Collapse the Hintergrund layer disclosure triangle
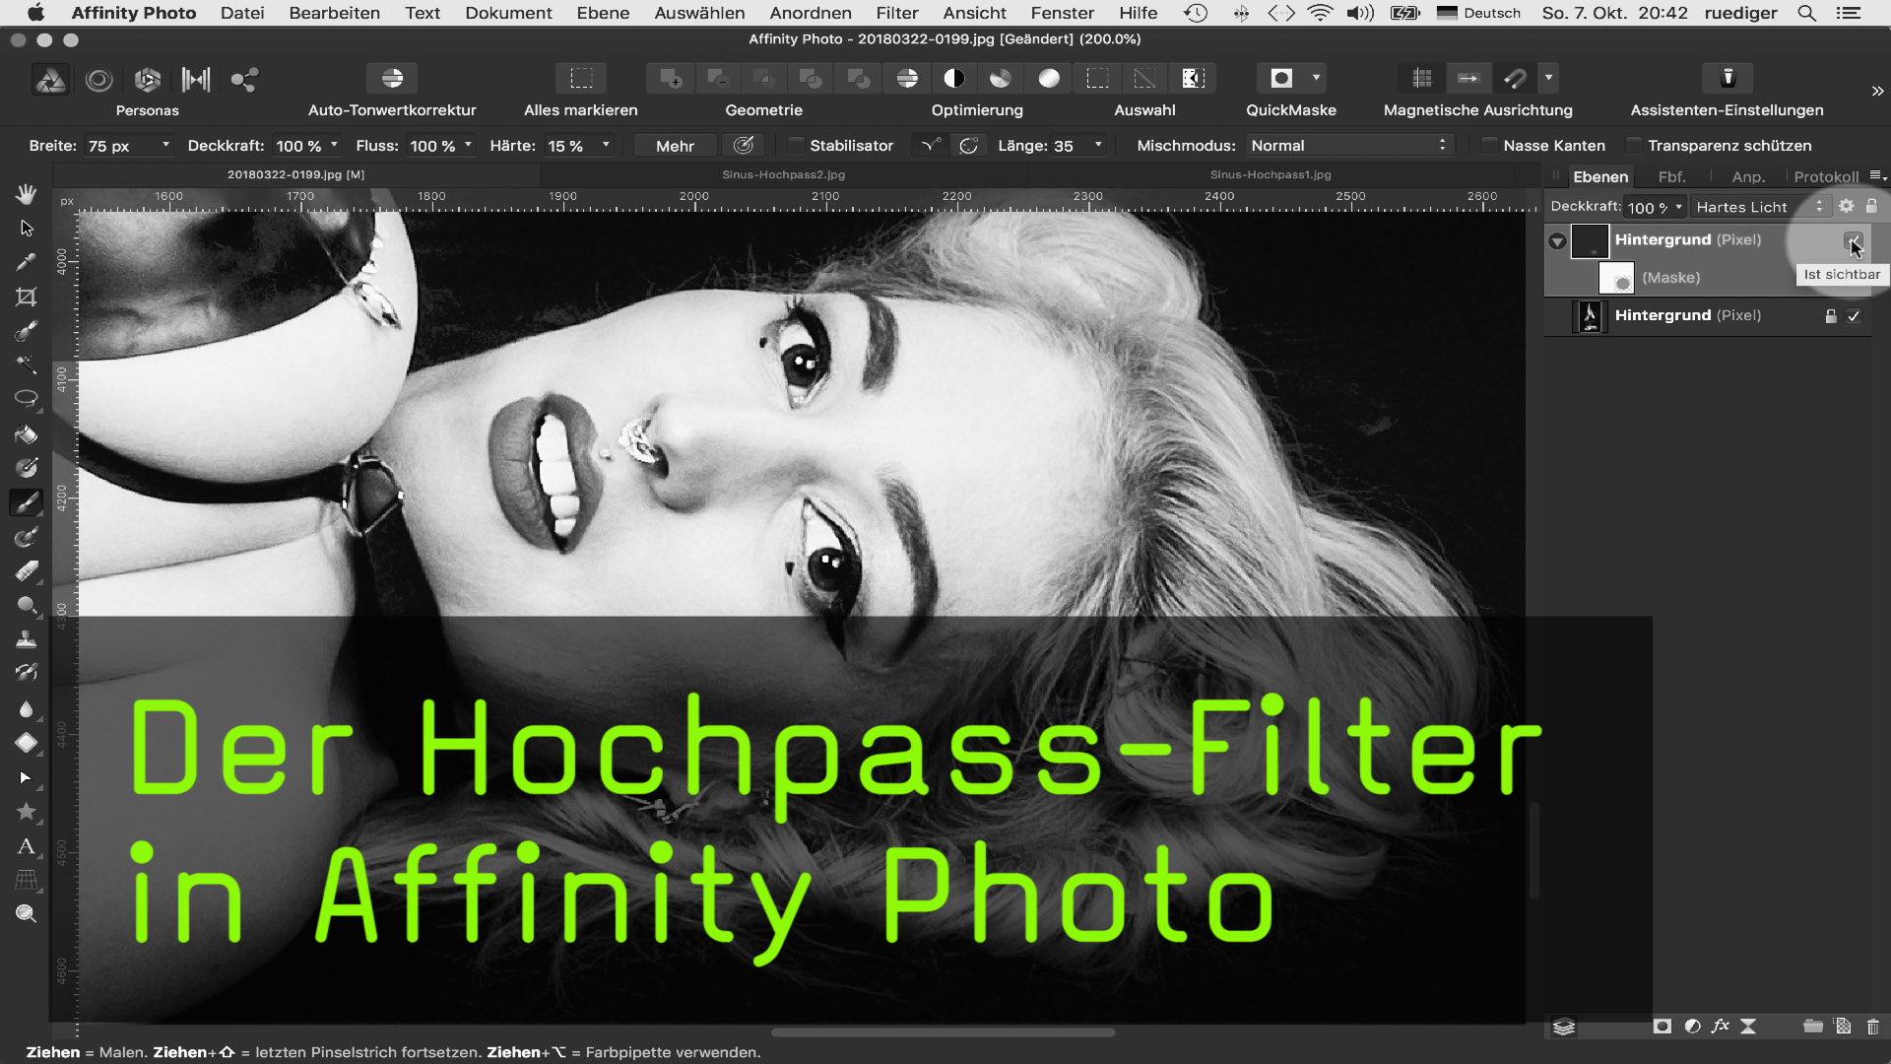Screen dimensions: 1891x1064 pyautogui.click(x=1558, y=239)
